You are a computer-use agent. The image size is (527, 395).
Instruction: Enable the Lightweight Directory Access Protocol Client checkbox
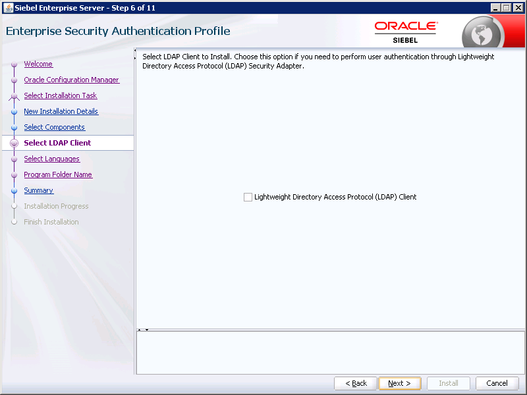248,197
